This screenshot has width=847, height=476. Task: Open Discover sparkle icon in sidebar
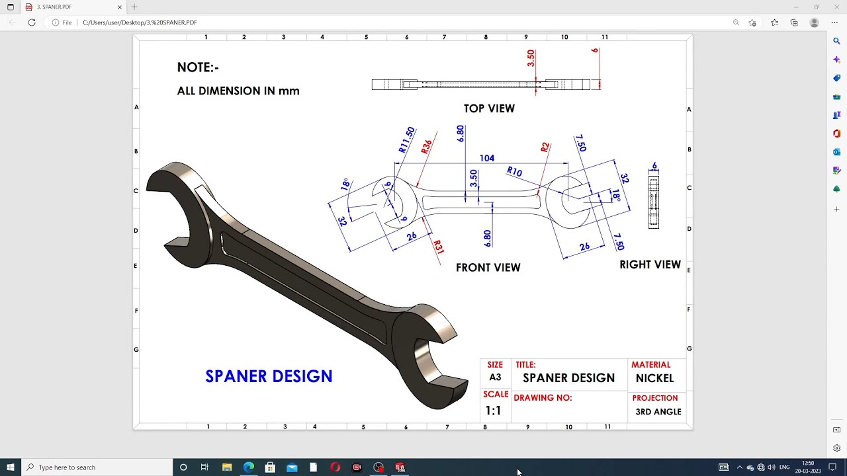pyautogui.click(x=836, y=59)
